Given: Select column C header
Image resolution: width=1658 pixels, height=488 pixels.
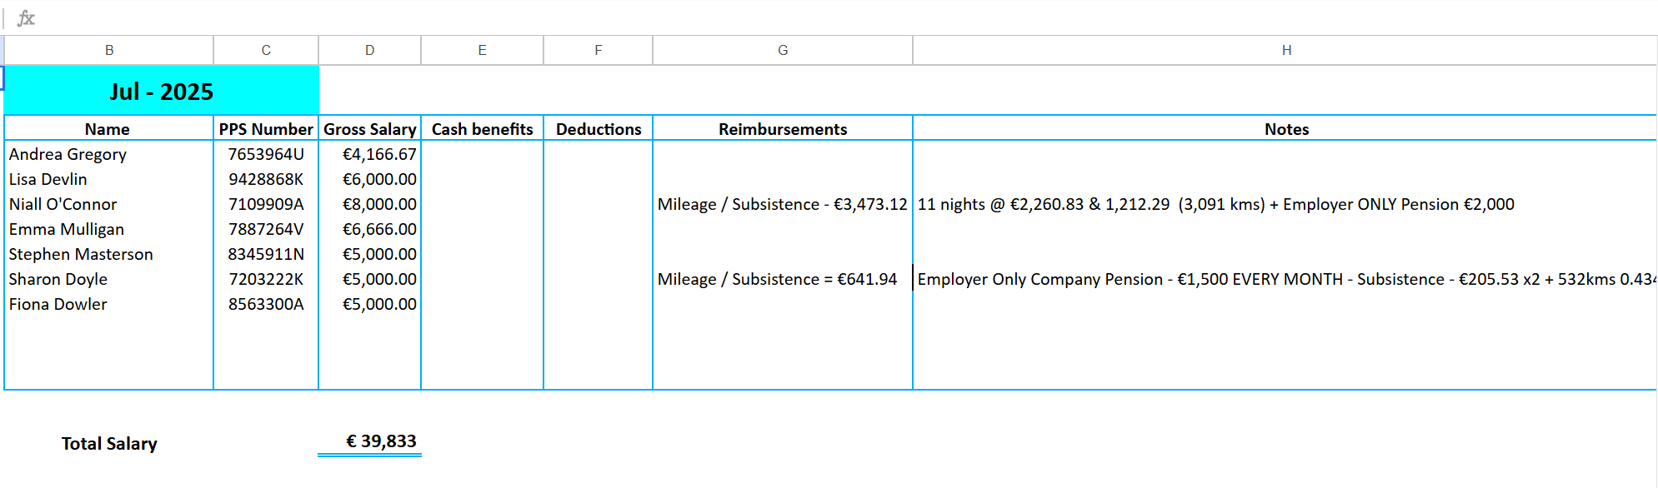Looking at the screenshot, I should click(x=266, y=50).
